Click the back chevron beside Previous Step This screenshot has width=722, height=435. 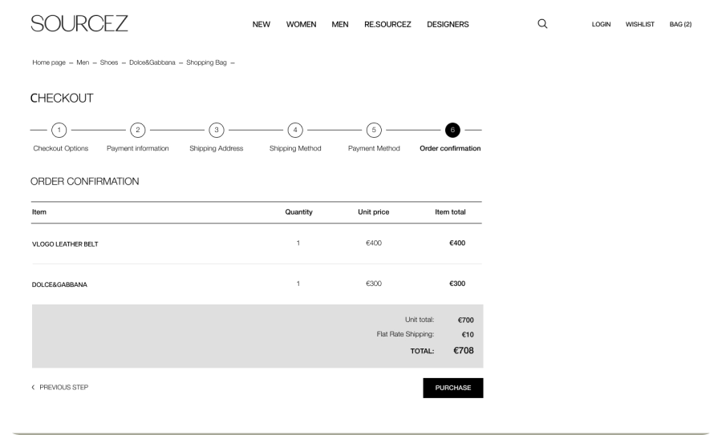33,387
